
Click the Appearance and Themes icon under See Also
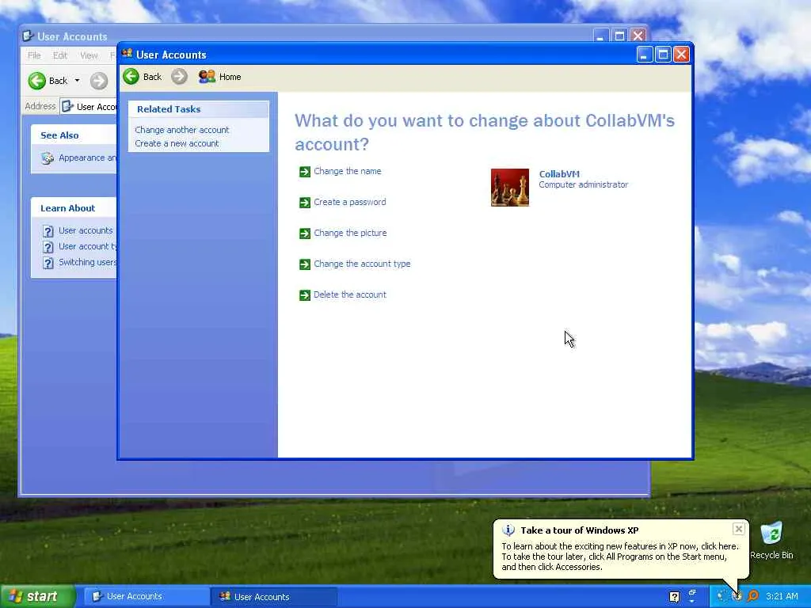pos(48,158)
